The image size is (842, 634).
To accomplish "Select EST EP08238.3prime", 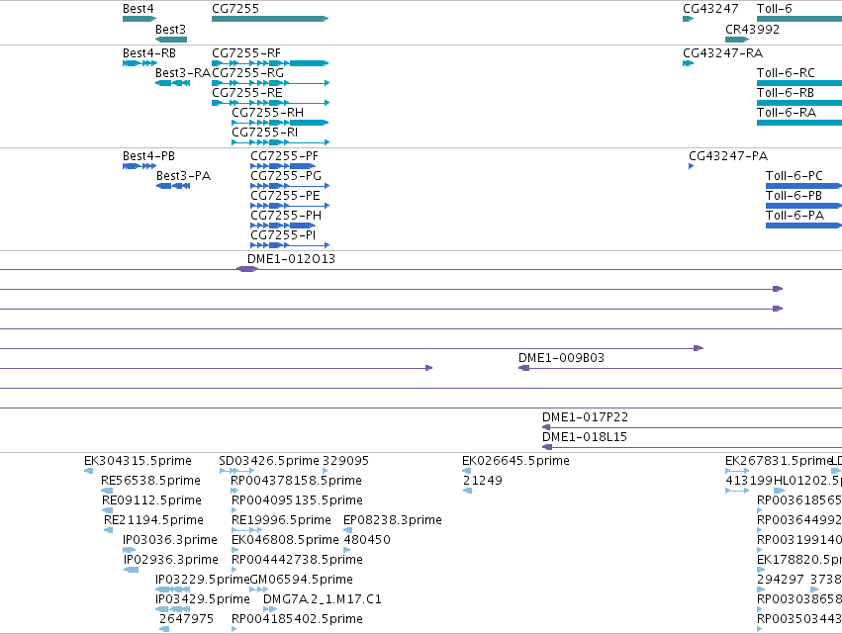I will pyautogui.click(x=348, y=530).
